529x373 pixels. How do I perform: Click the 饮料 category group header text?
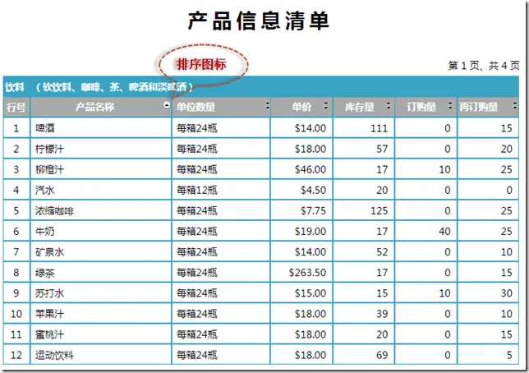click(99, 87)
